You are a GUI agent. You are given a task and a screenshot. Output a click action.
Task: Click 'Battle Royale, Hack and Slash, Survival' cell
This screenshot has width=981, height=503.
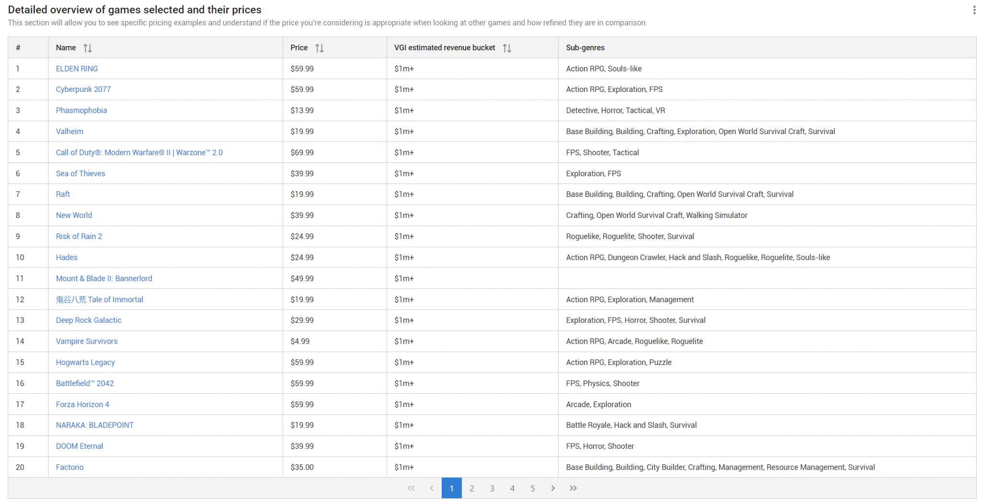click(x=767, y=425)
